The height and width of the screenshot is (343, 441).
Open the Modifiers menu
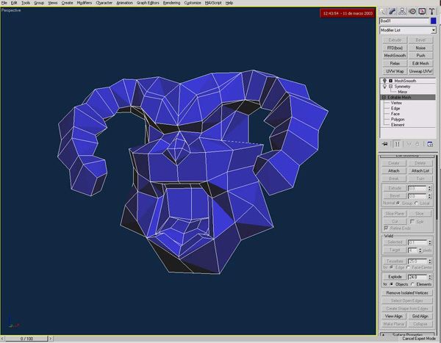(x=85, y=3)
